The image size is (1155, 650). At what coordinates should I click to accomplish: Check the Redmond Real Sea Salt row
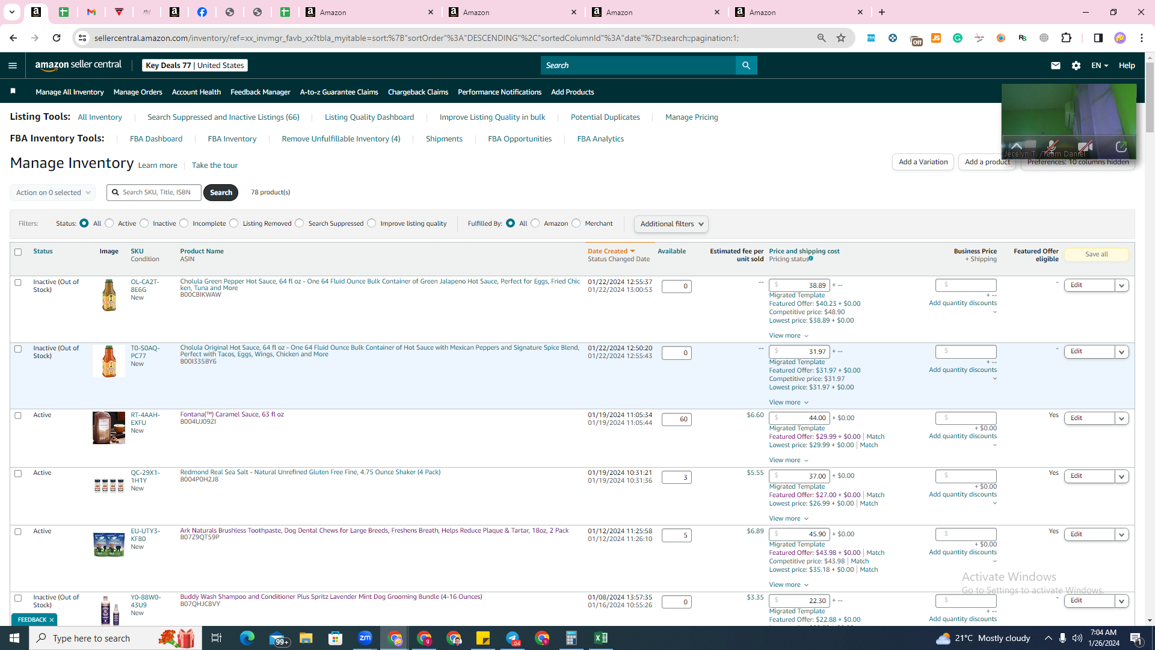(x=18, y=474)
